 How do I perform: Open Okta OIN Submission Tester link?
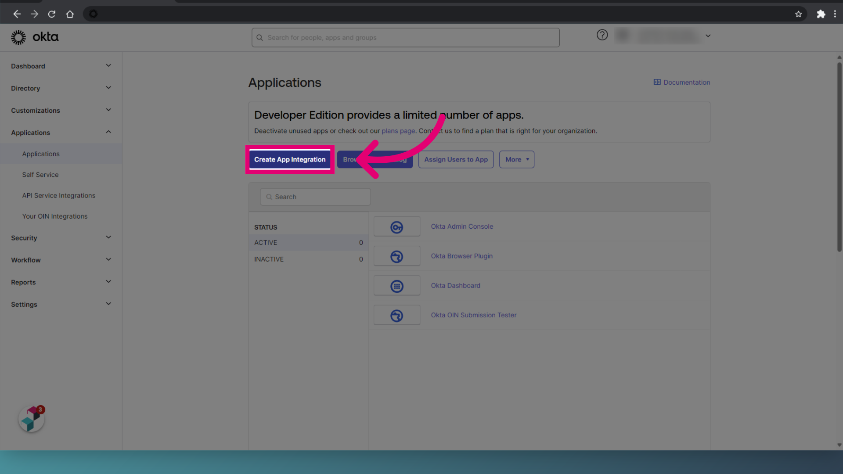[x=473, y=315]
